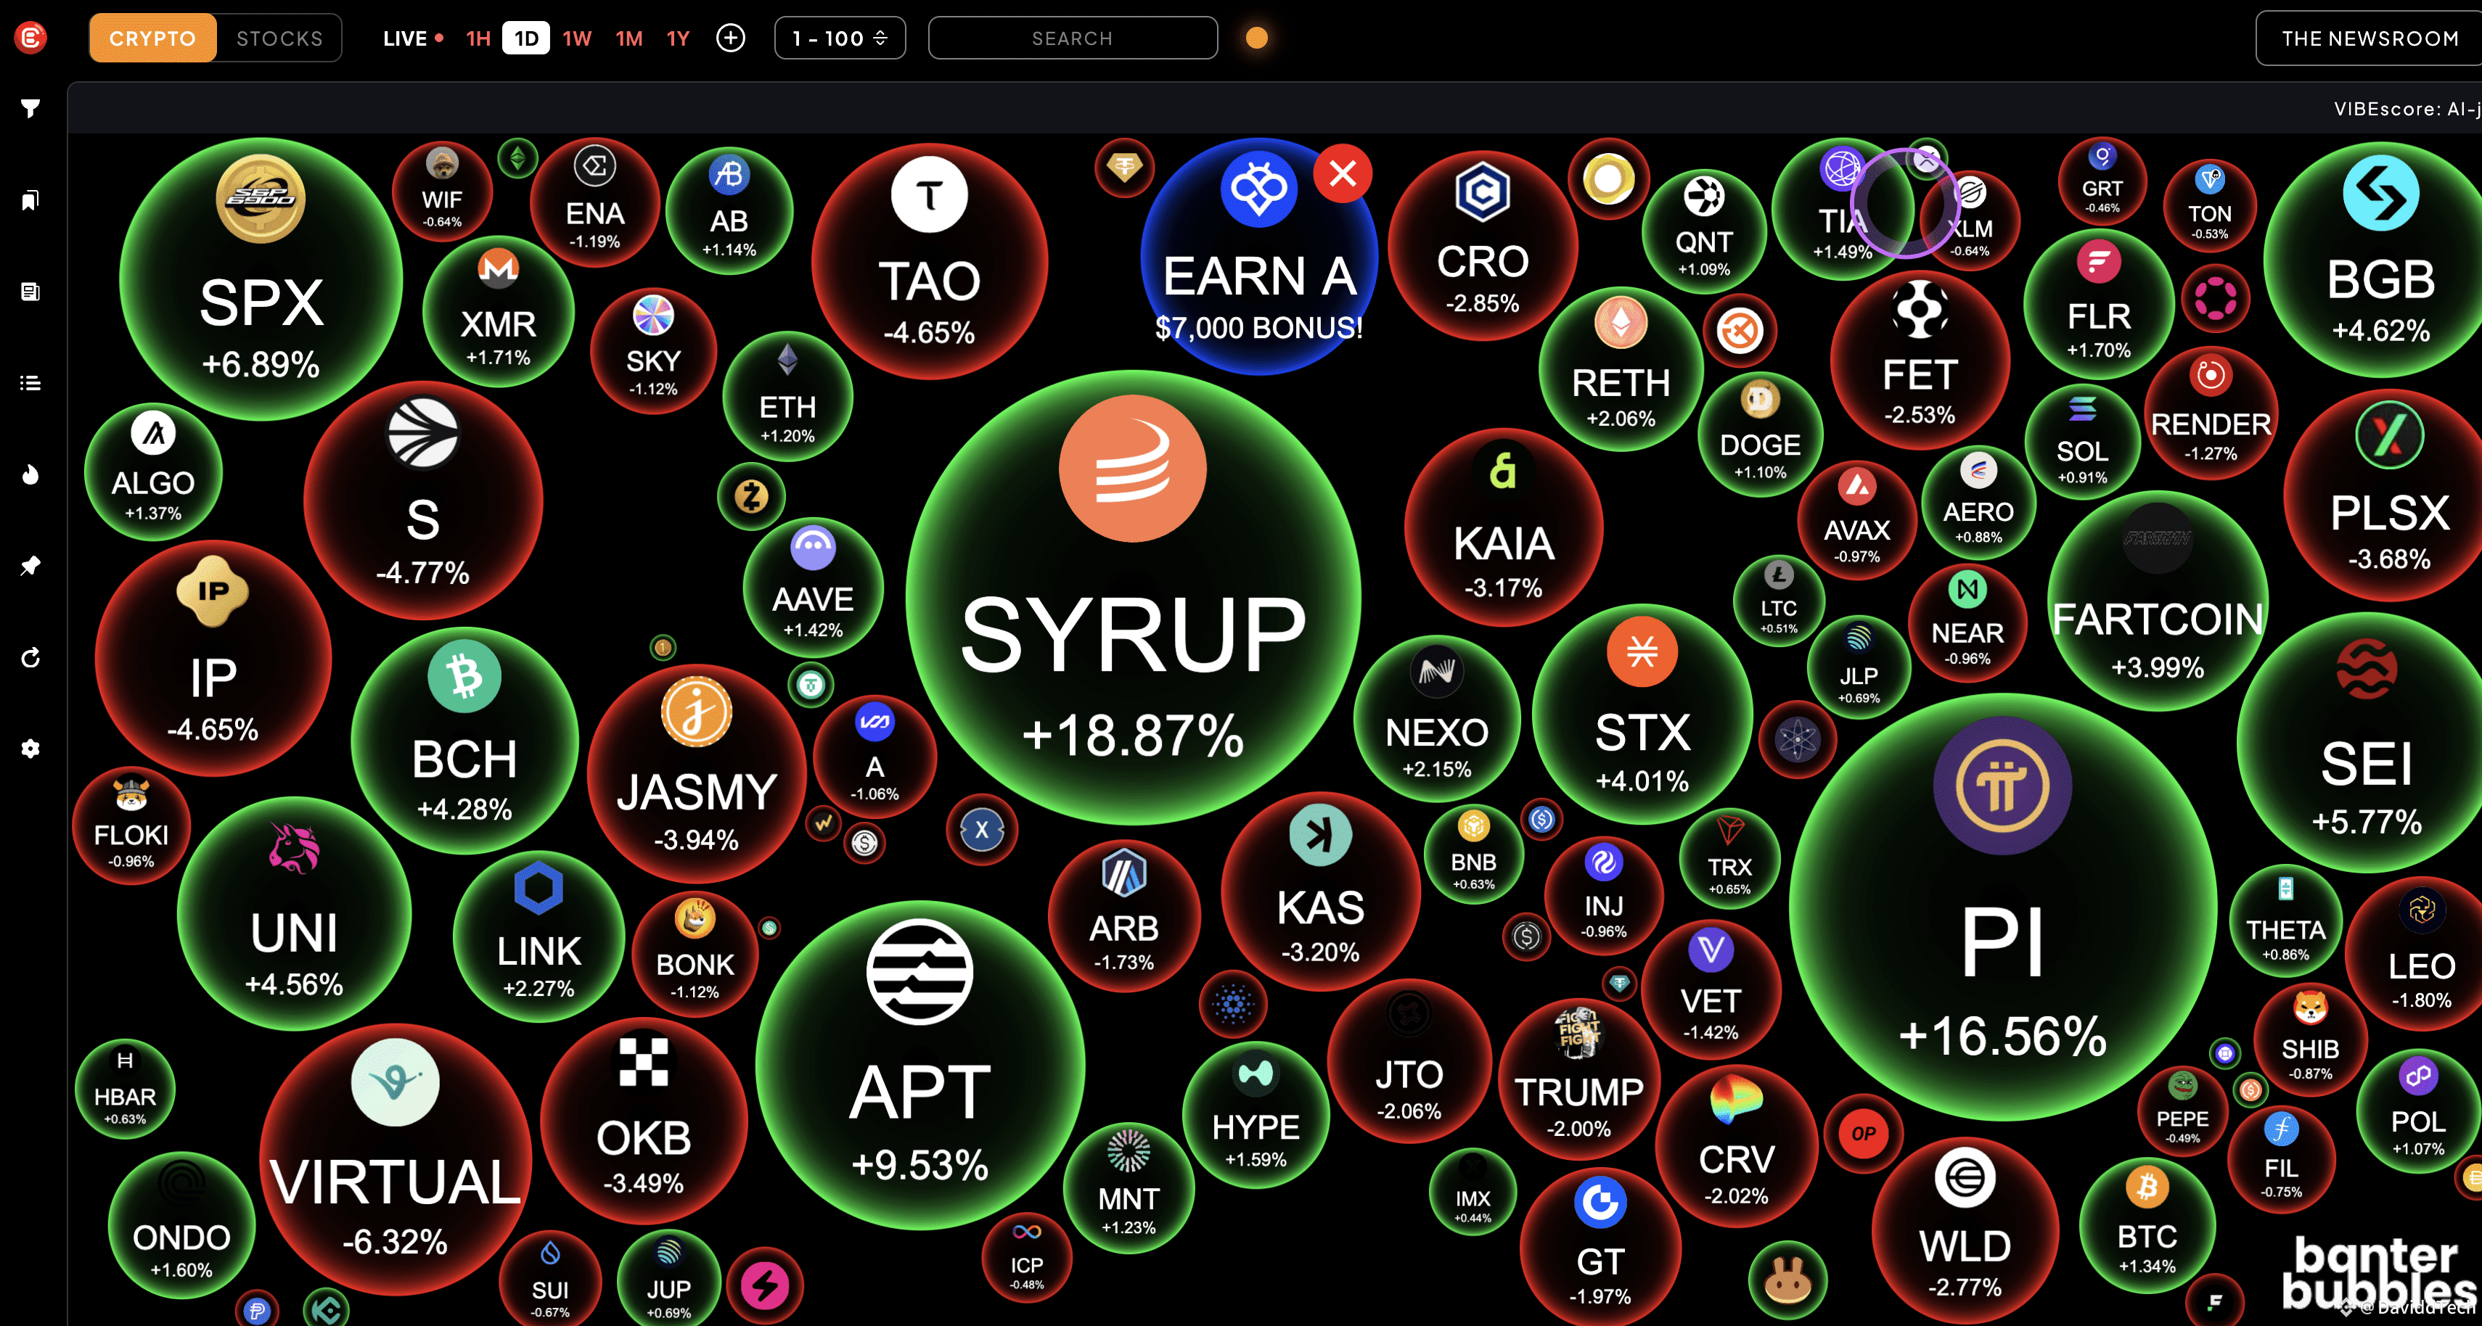The width and height of the screenshot is (2482, 1326).
Task: Click the CRO bubble's hexagon logo
Action: (1482, 192)
